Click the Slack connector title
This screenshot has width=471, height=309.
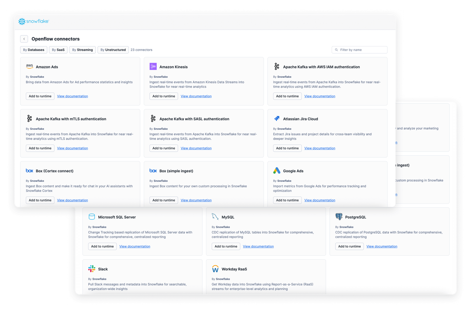coord(103,269)
